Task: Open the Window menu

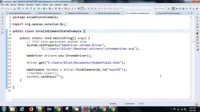Action: coord(58,5)
